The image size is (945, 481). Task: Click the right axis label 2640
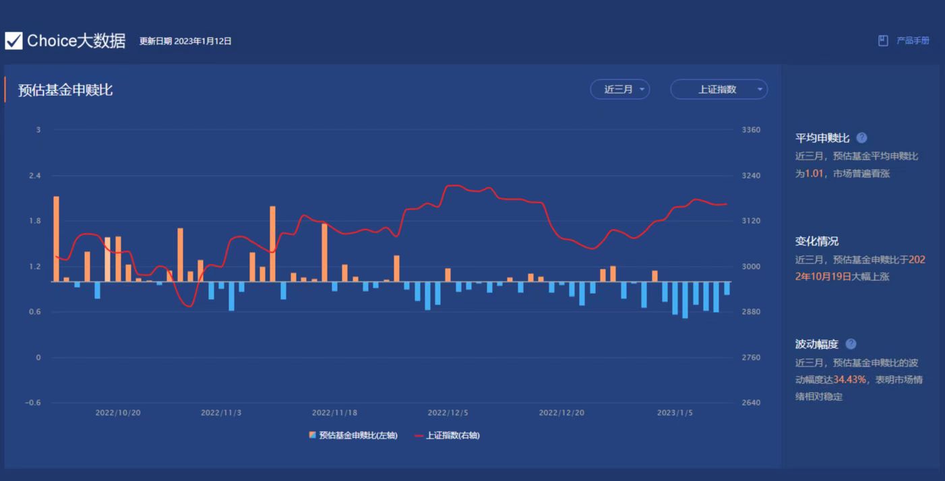pos(751,403)
